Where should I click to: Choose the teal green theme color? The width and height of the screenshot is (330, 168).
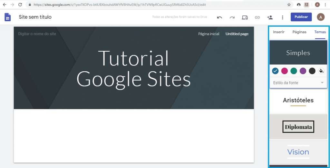point(294,71)
